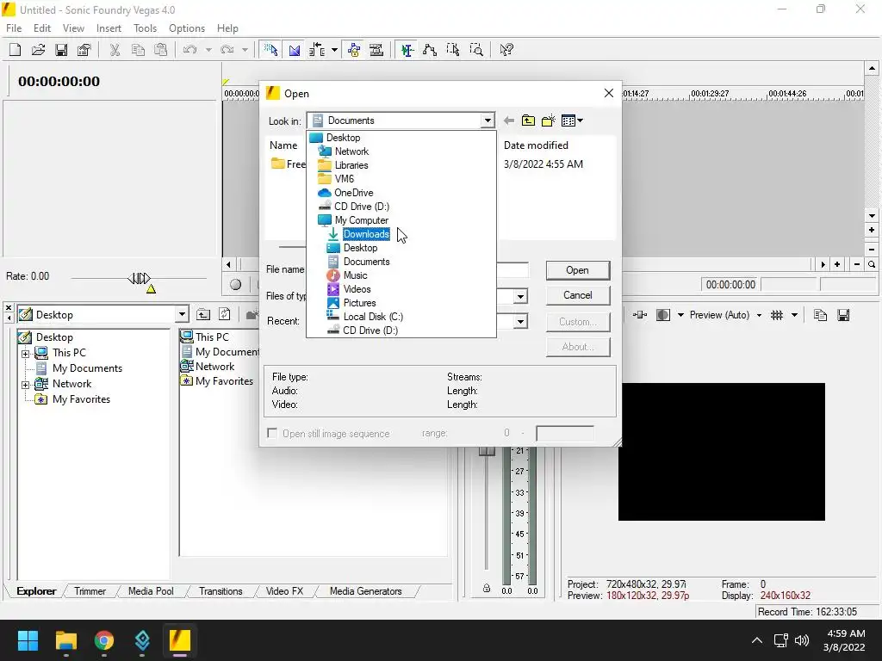Open the Auto Ripple mode dropdown arrow

tap(334, 50)
